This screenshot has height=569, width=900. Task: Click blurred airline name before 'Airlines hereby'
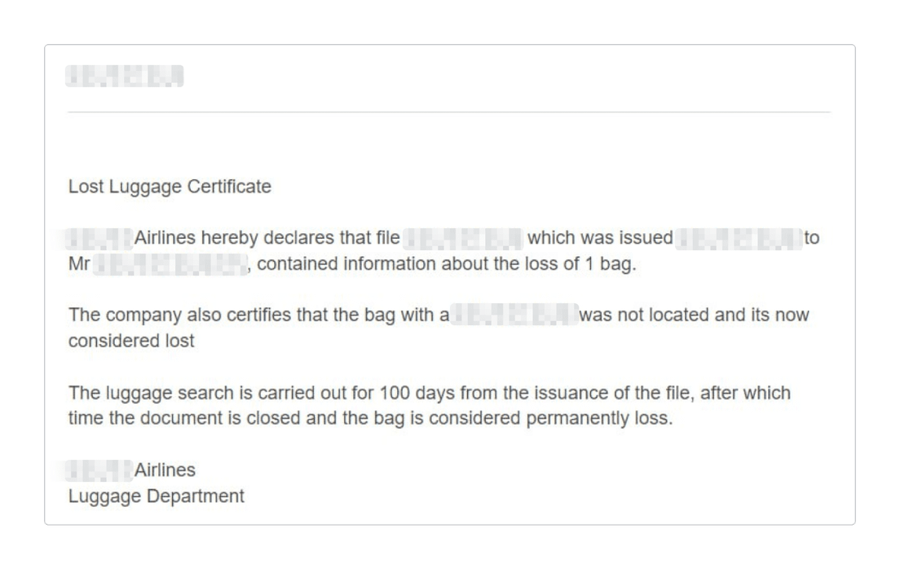tap(99, 238)
